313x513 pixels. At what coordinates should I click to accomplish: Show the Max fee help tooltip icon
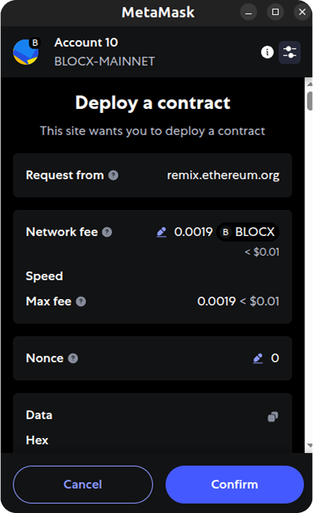[x=81, y=301]
